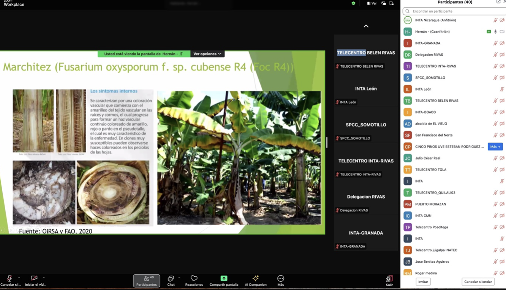Click the Más three-dots icon in toolbar
Image resolution: width=506 pixels, height=290 pixels.
pyautogui.click(x=280, y=279)
